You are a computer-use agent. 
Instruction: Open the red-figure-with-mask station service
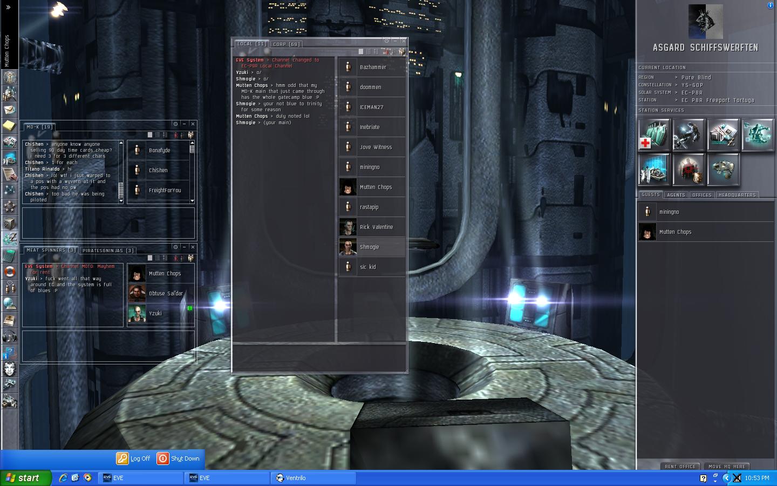[689, 169]
